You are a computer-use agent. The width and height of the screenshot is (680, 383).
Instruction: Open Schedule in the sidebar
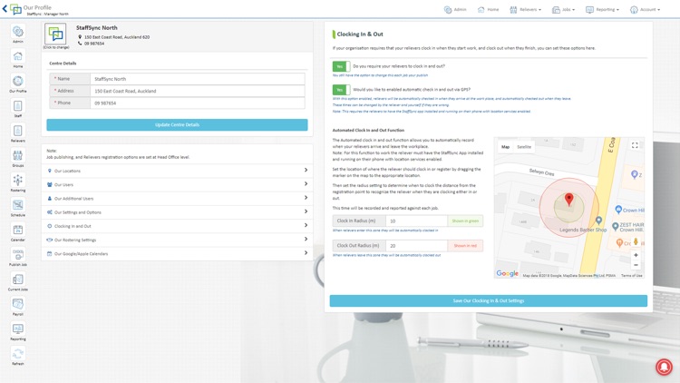(18, 205)
